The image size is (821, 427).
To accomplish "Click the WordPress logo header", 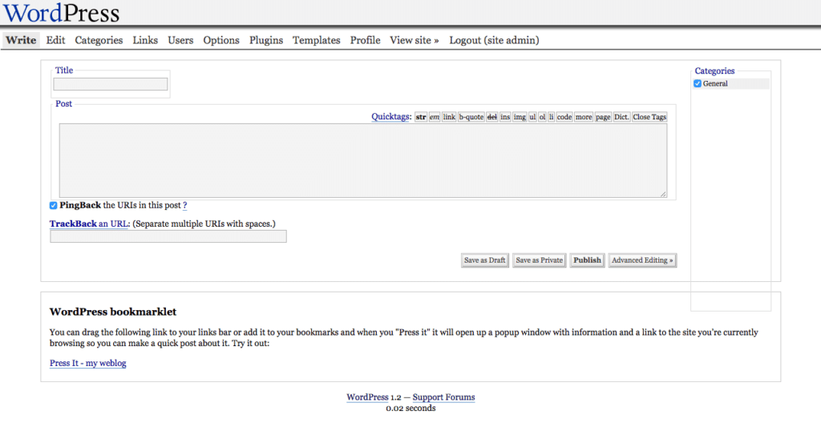I will coord(62,13).
